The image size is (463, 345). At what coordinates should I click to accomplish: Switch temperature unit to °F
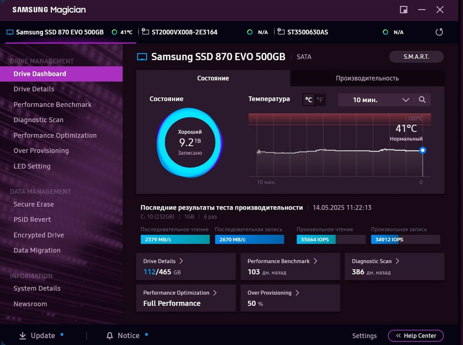pos(320,100)
